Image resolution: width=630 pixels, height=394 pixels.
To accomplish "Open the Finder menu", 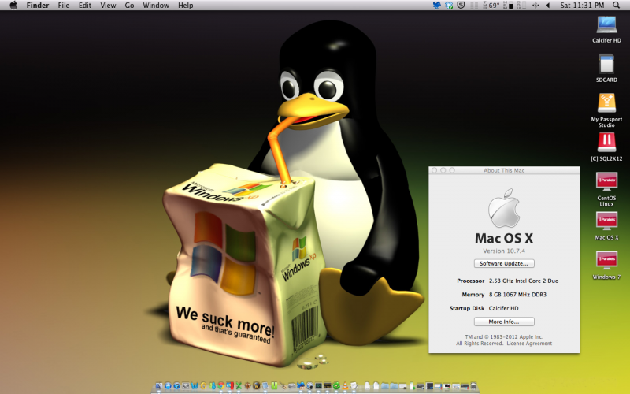I will [x=38, y=6].
